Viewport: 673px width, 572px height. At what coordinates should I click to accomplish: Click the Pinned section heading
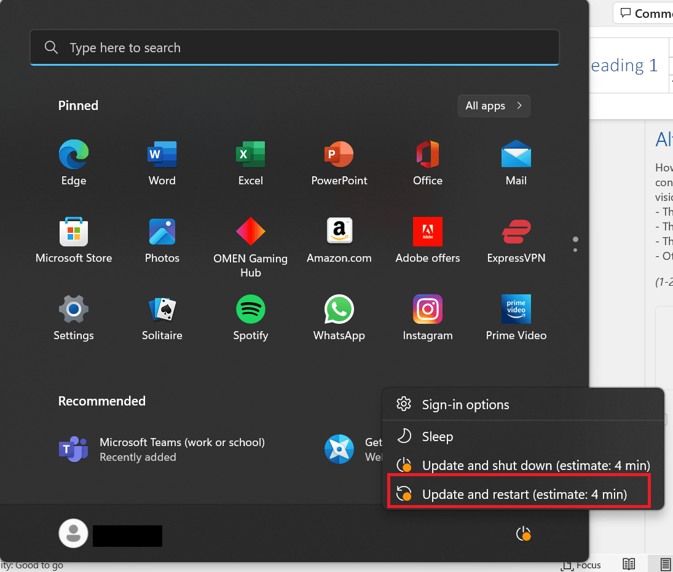(78, 106)
